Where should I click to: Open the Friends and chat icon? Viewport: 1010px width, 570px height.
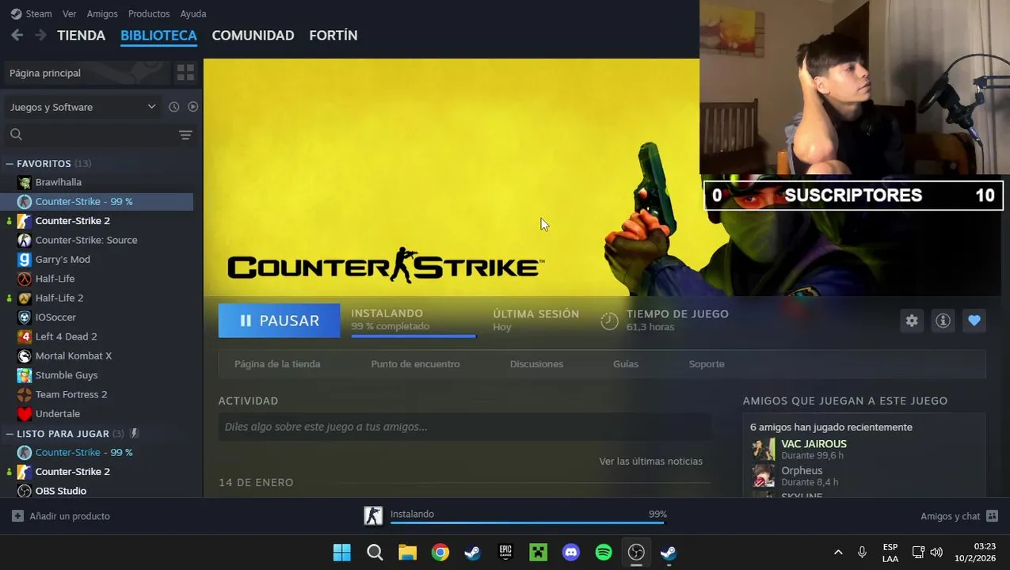coord(992,516)
